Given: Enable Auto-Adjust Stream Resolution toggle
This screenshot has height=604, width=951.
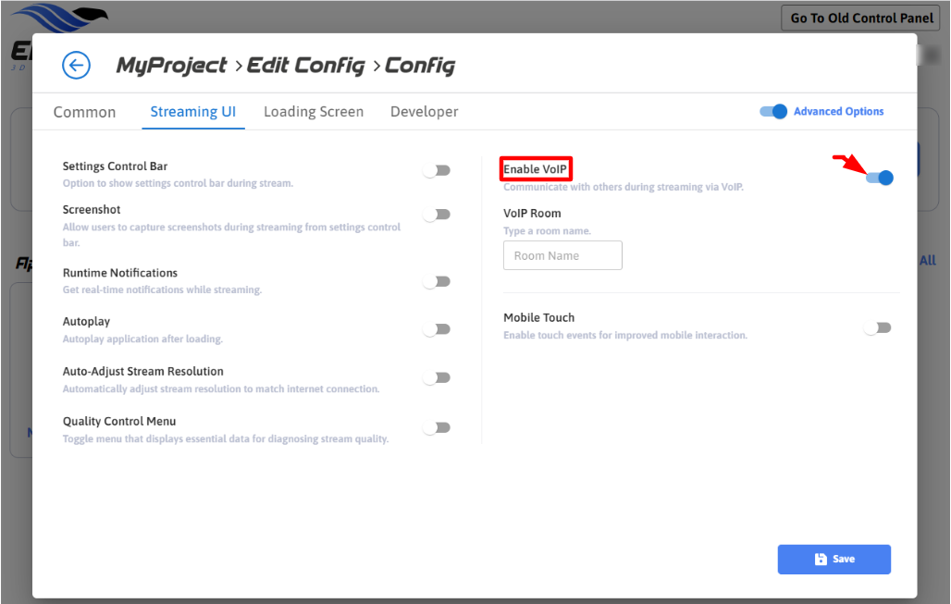Looking at the screenshot, I should (x=437, y=377).
